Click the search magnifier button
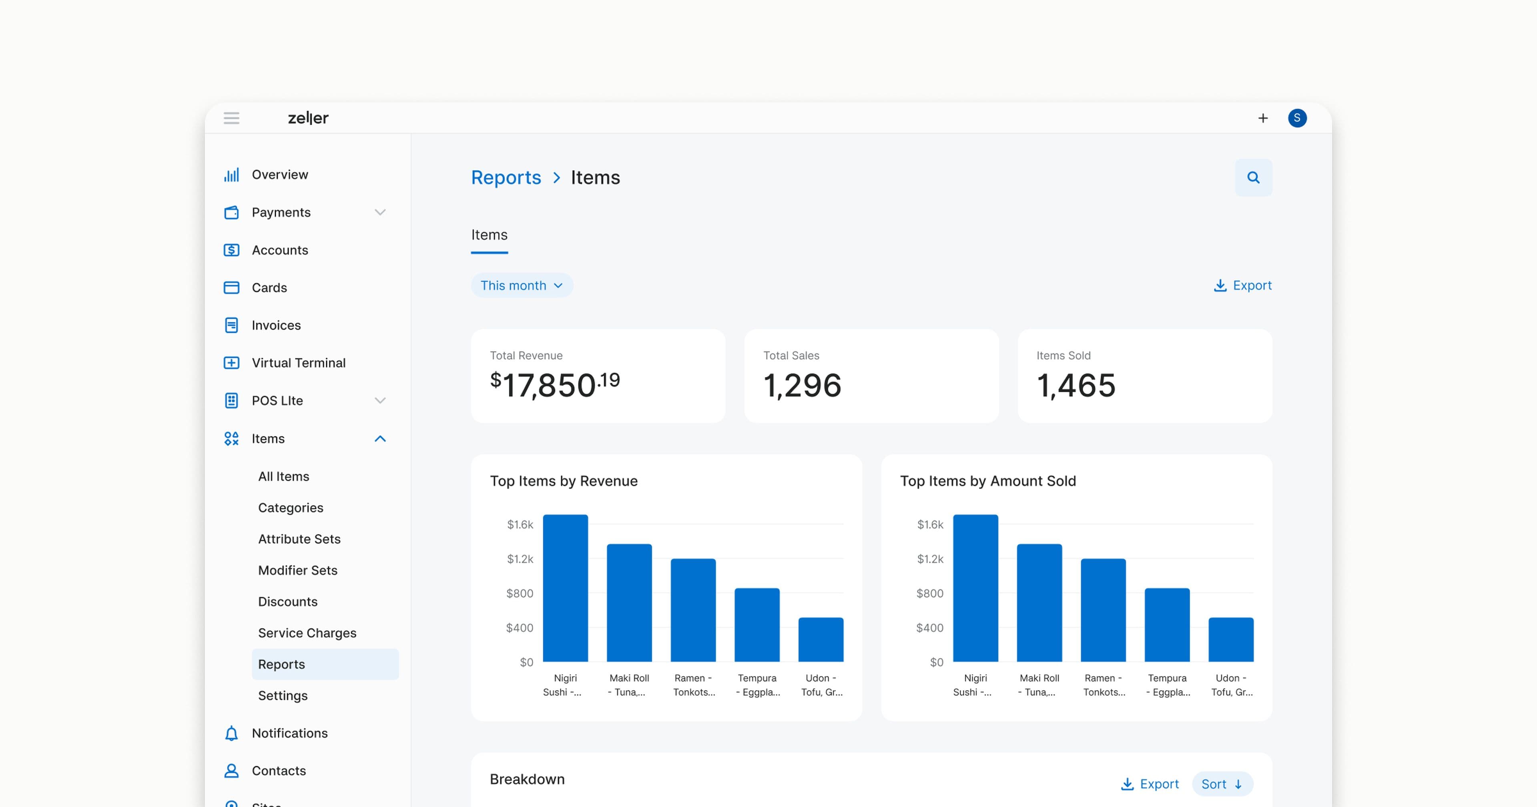1537x807 pixels. pos(1253,177)
